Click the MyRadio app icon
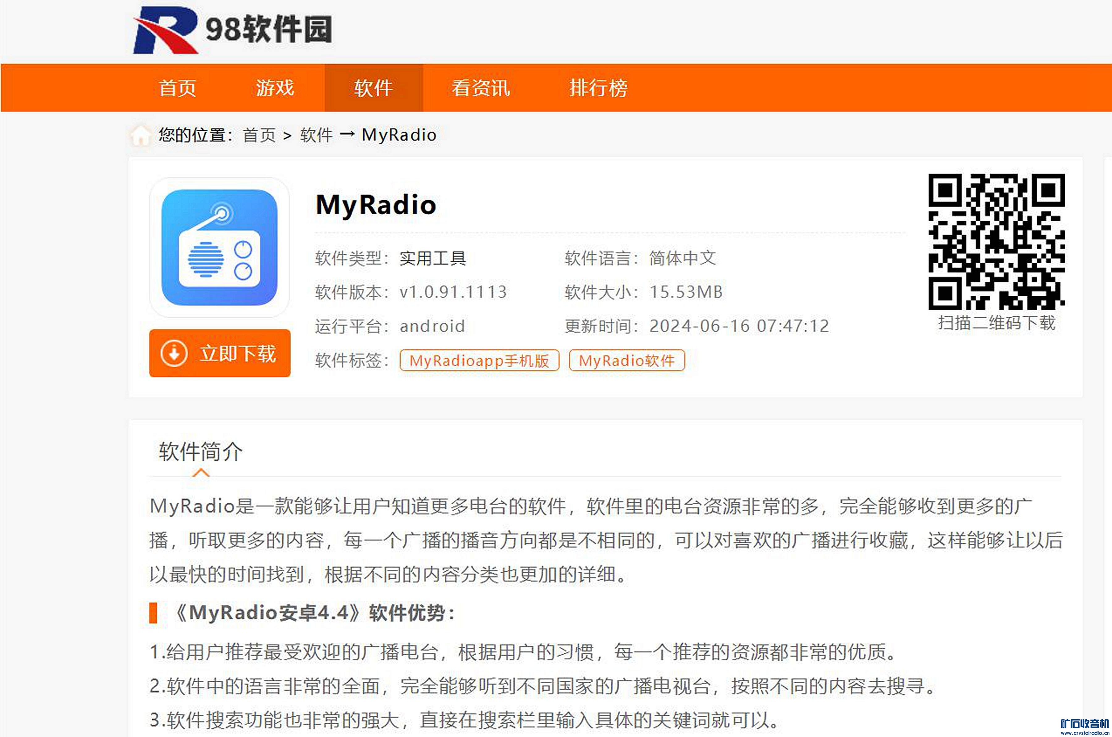Viewport: 1112px width, 737px height. [x=219, y=248]
